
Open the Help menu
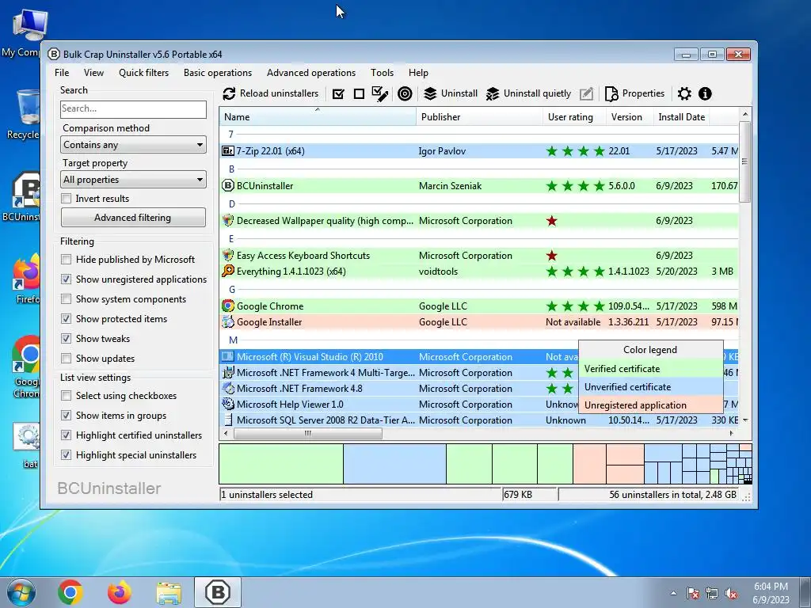pyautogui.click(x=418, y=73)
